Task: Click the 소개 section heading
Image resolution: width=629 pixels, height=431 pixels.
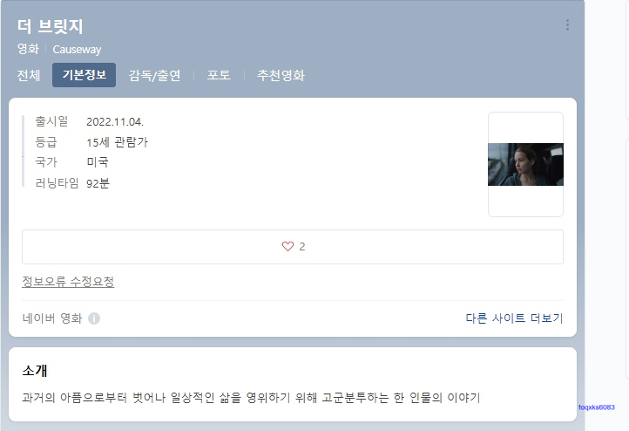Action: tap(35, 370)
